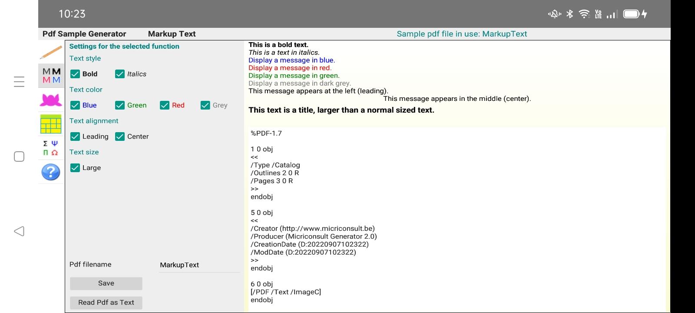Click the Save button
695x313 pixels.
[x=106, y=283]
